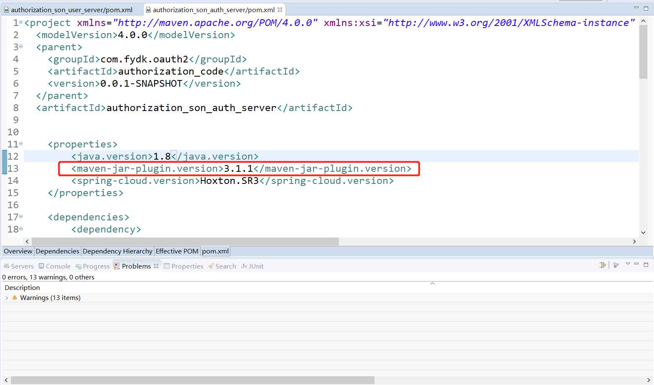
Task: Select the pom.xml source tab
Action: point(215,251)
